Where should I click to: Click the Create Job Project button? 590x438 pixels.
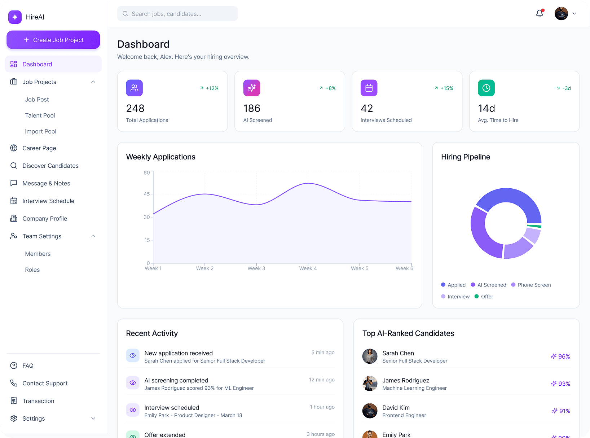[53, 40]
